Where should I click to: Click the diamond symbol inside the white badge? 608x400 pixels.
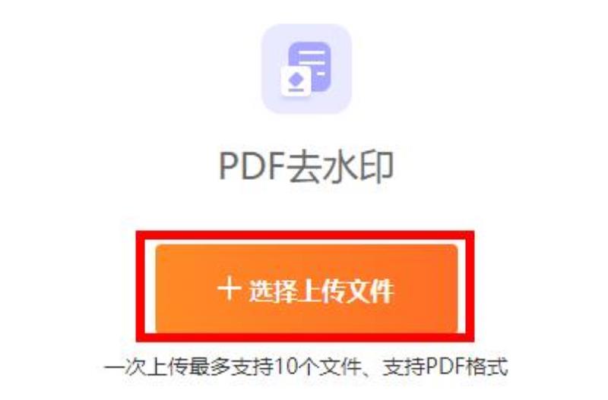[296, 80]
